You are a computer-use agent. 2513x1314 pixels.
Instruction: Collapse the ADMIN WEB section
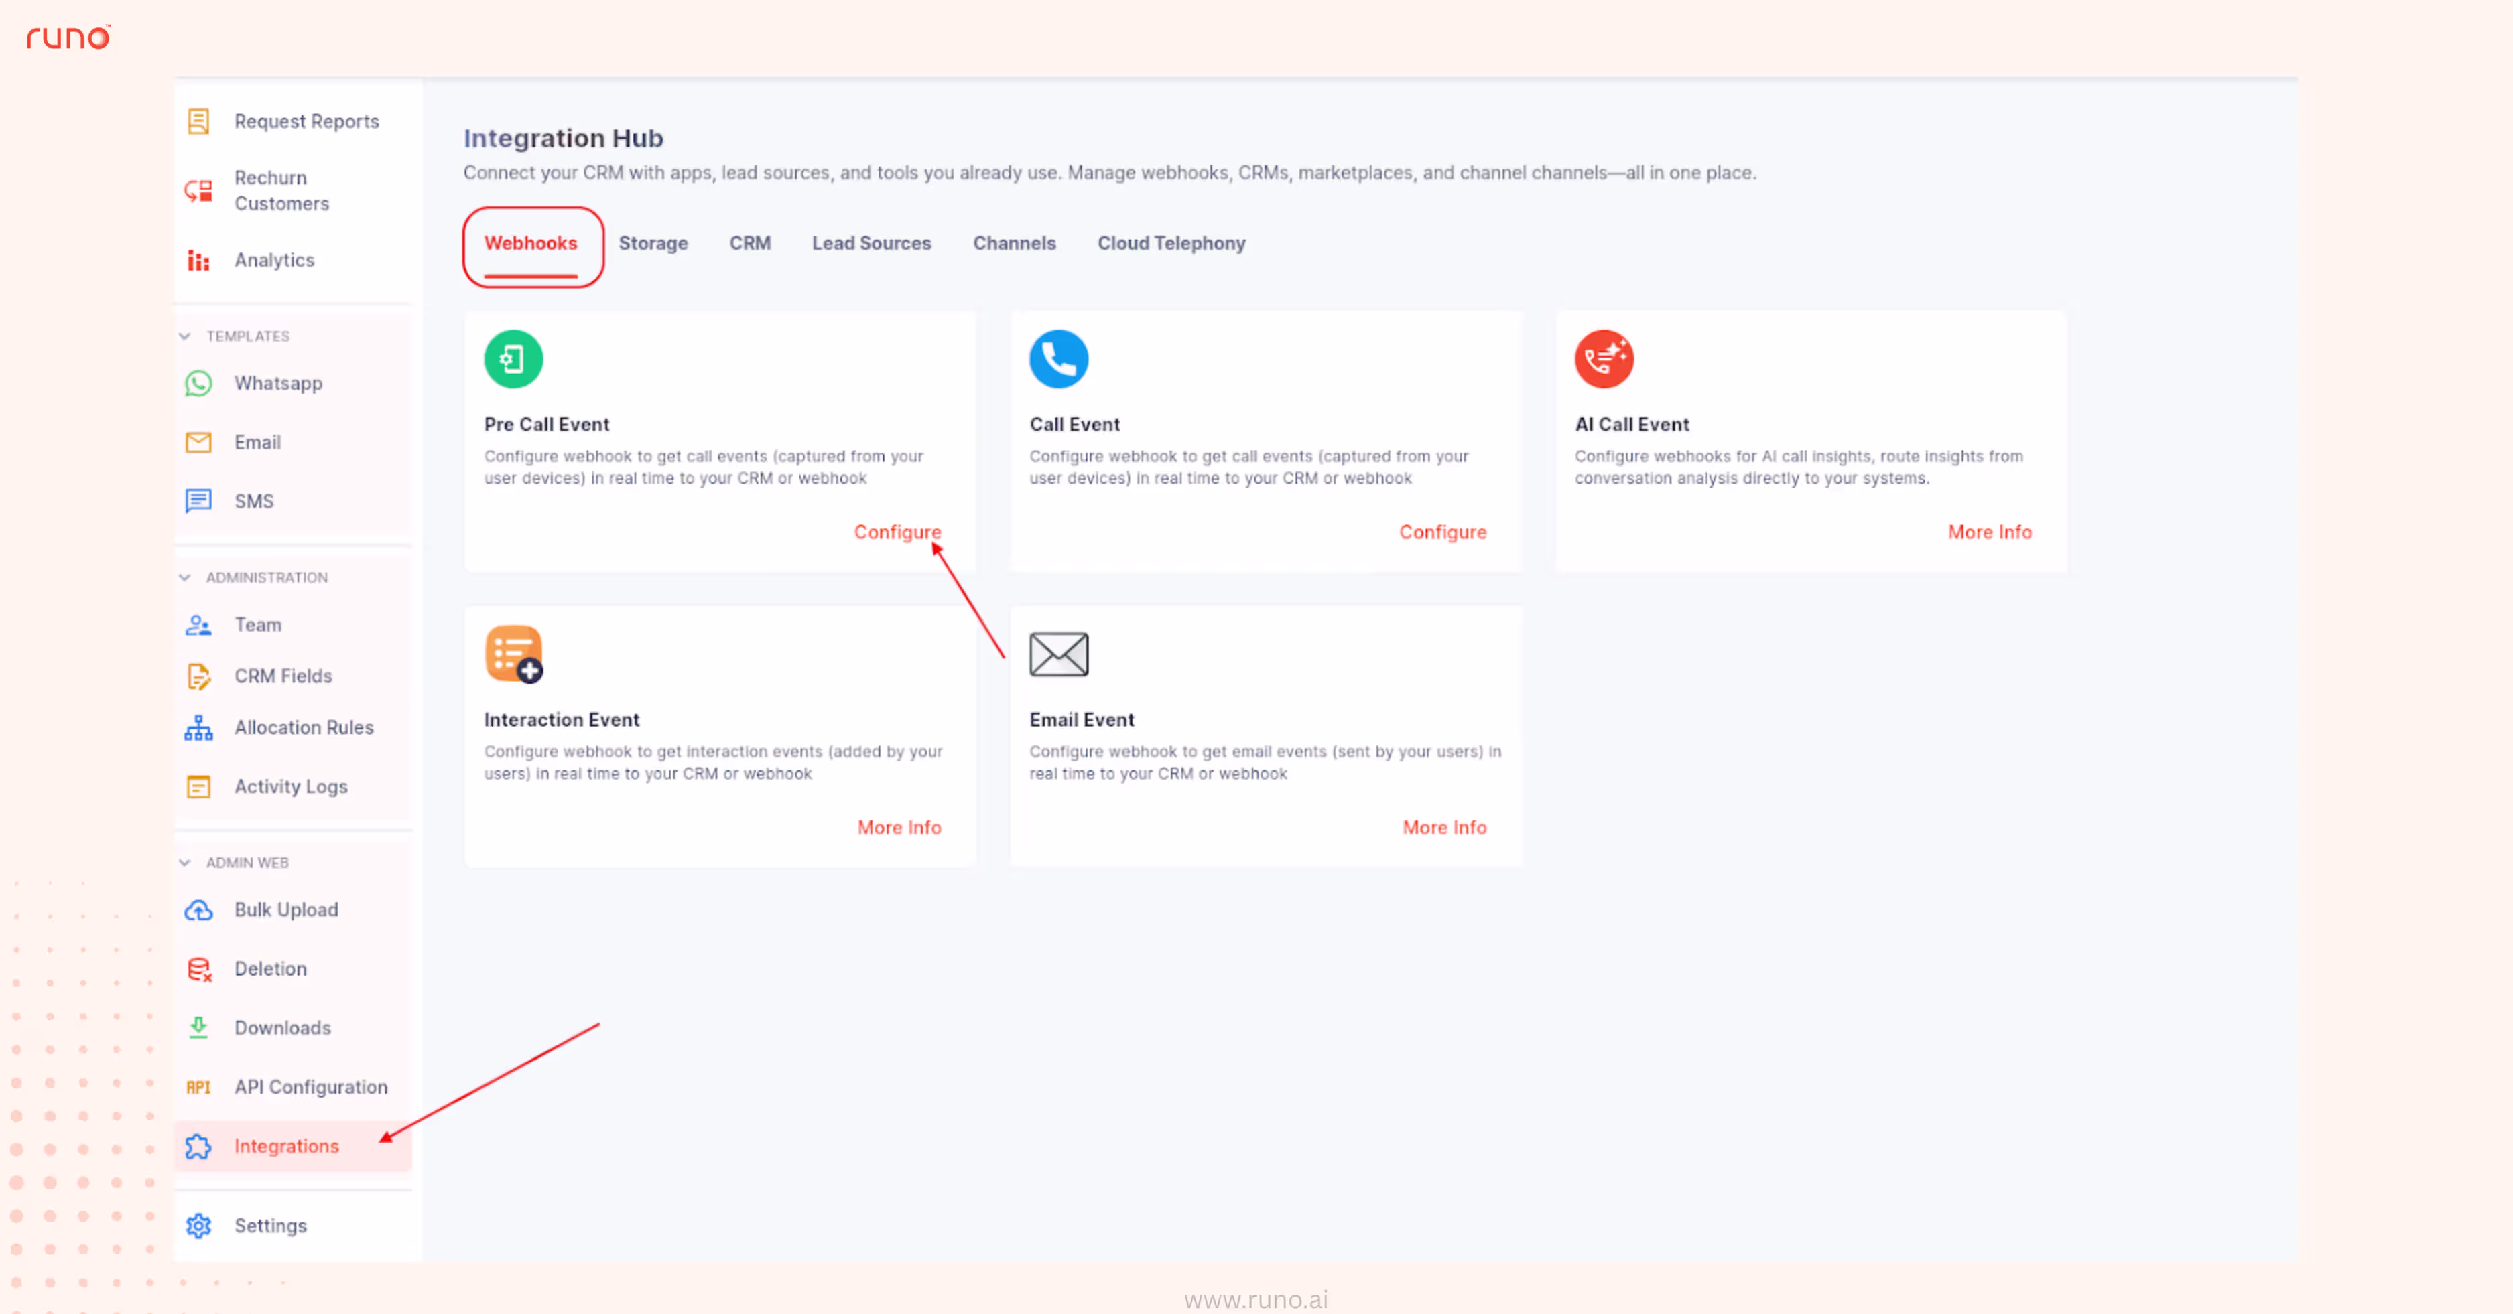click(186, 863)
